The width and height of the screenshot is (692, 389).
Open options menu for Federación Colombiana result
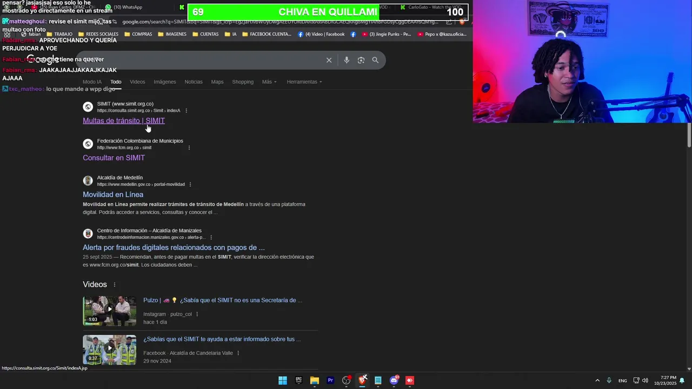(189, 147)
